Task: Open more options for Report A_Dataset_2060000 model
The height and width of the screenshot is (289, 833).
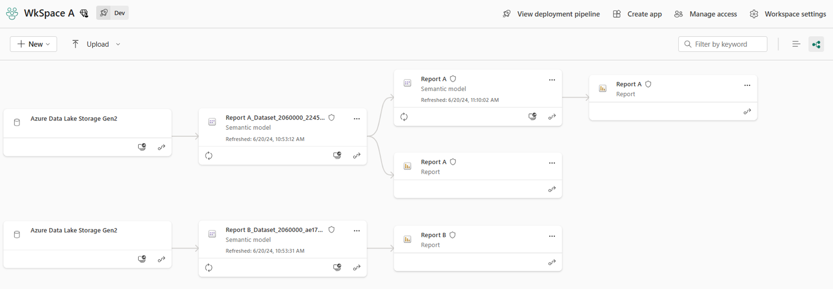Action: pos(357,119)
